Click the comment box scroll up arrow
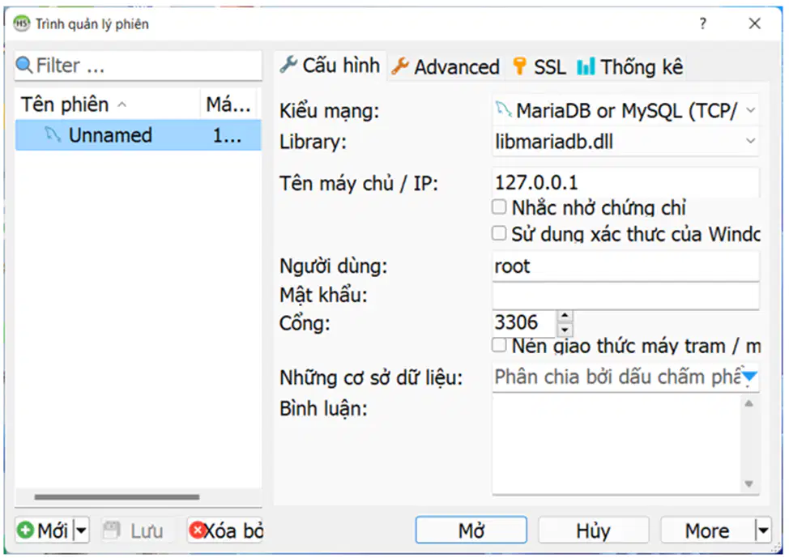Viewport: 789px width, 558px height. point(748,403)
